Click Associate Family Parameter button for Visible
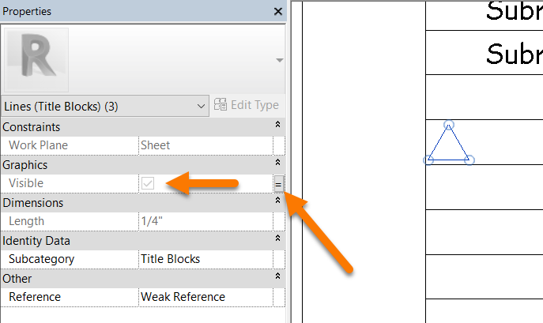This screenshot has width=543, height=323. pos(278,183)
